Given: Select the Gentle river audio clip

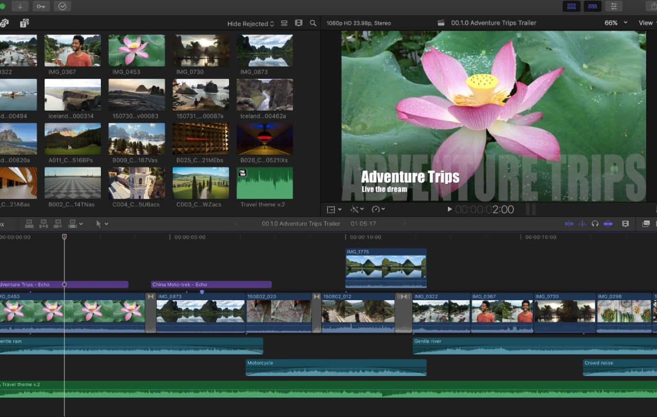Looking at the screenshot, I should [535, 346].
